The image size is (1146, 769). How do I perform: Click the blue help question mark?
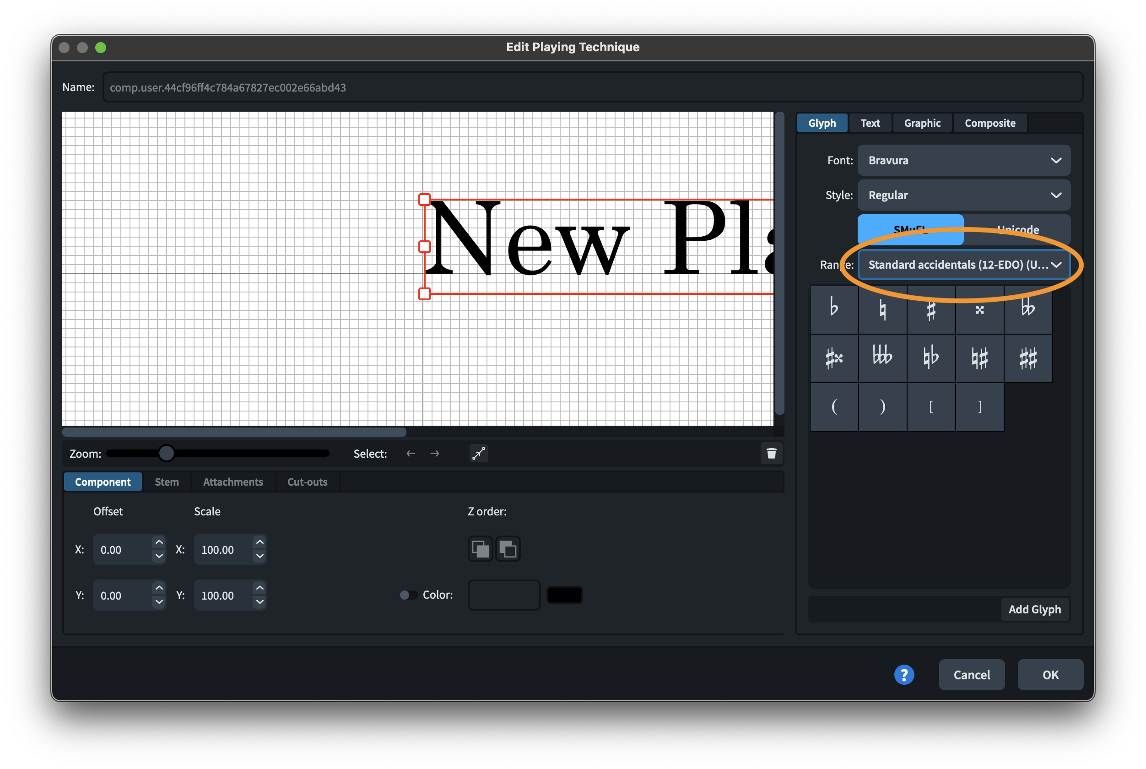tap(904, 674)
